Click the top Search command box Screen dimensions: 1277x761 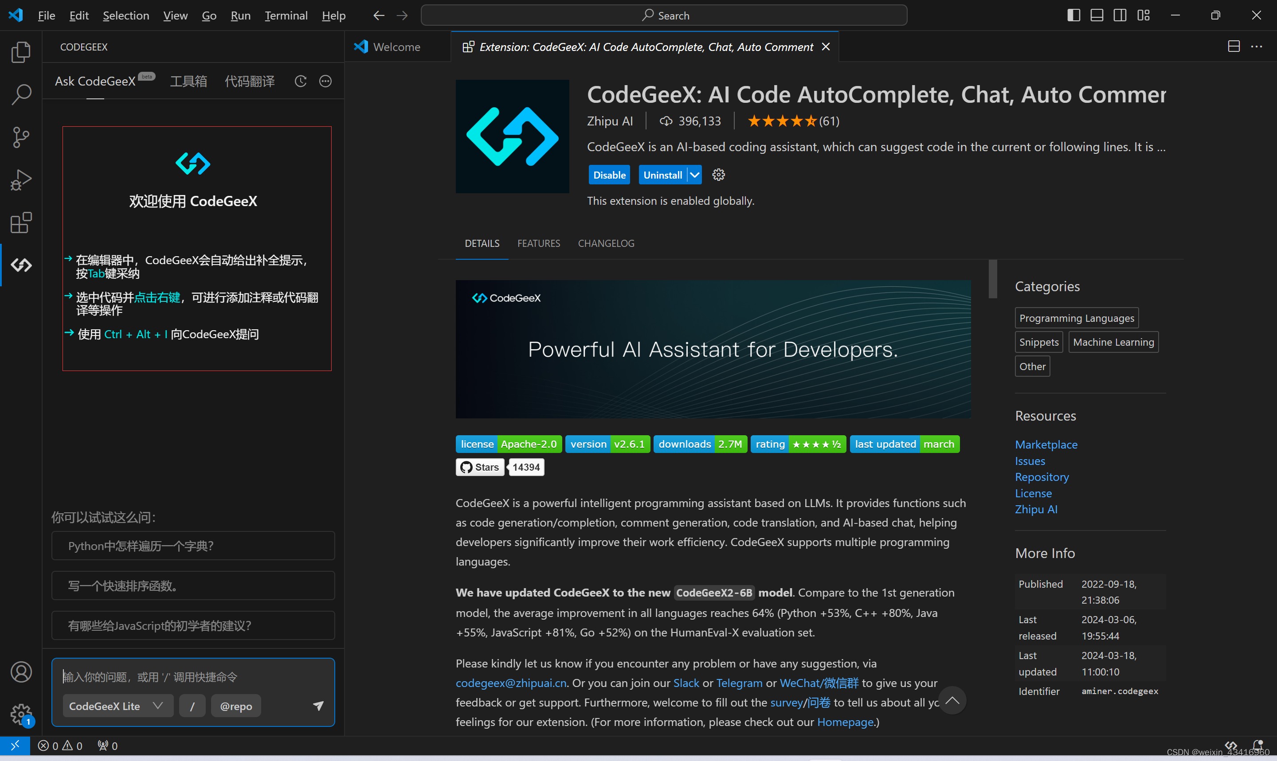click(x=664, y=16)
